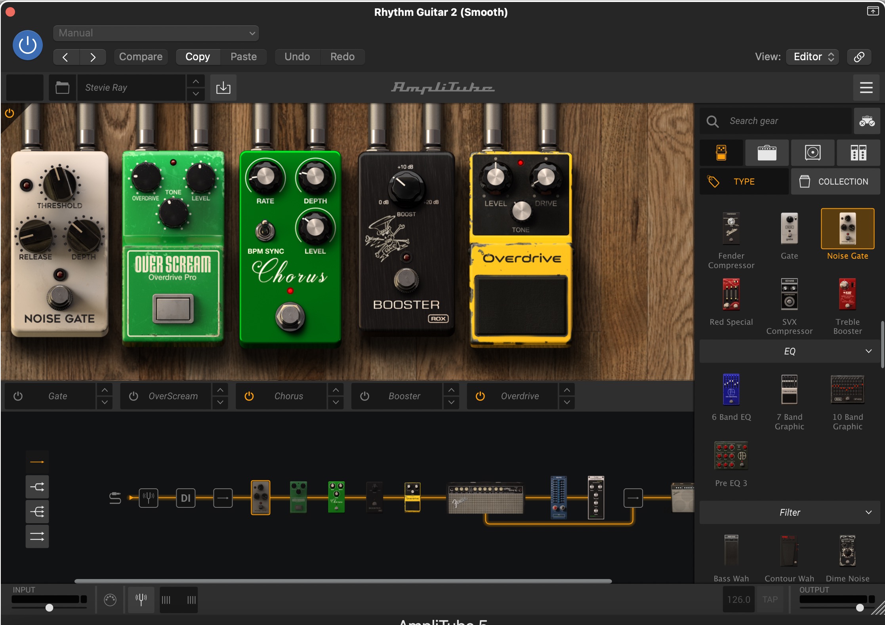The image size is (885, 625).
Task: Click the Stevie Ray preset name
Action: tap(131, 88)
